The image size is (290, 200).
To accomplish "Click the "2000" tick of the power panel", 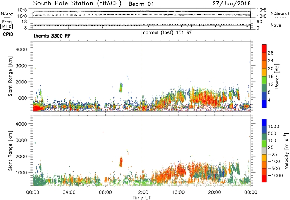I will coord(21,82).
